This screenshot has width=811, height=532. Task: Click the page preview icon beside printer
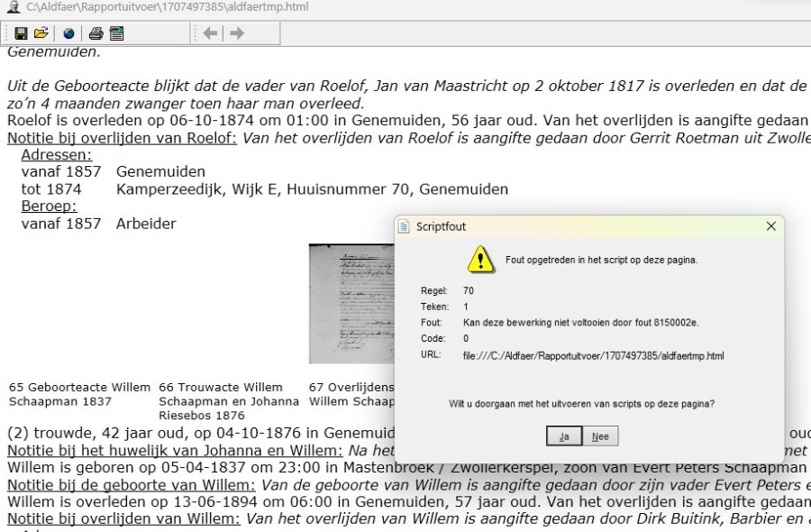click(x=116, y=33)
